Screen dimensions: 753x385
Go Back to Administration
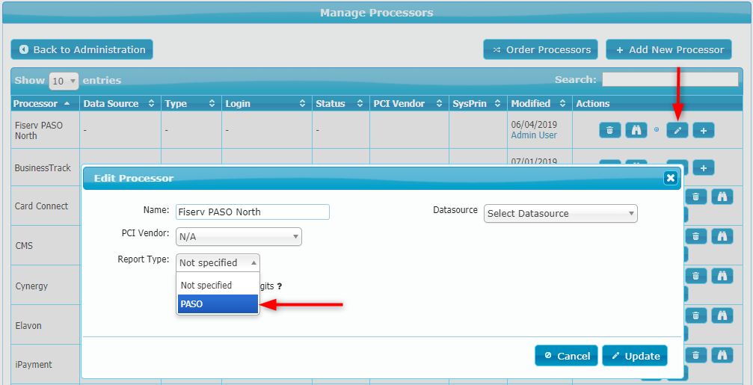[x=82, y=49]
